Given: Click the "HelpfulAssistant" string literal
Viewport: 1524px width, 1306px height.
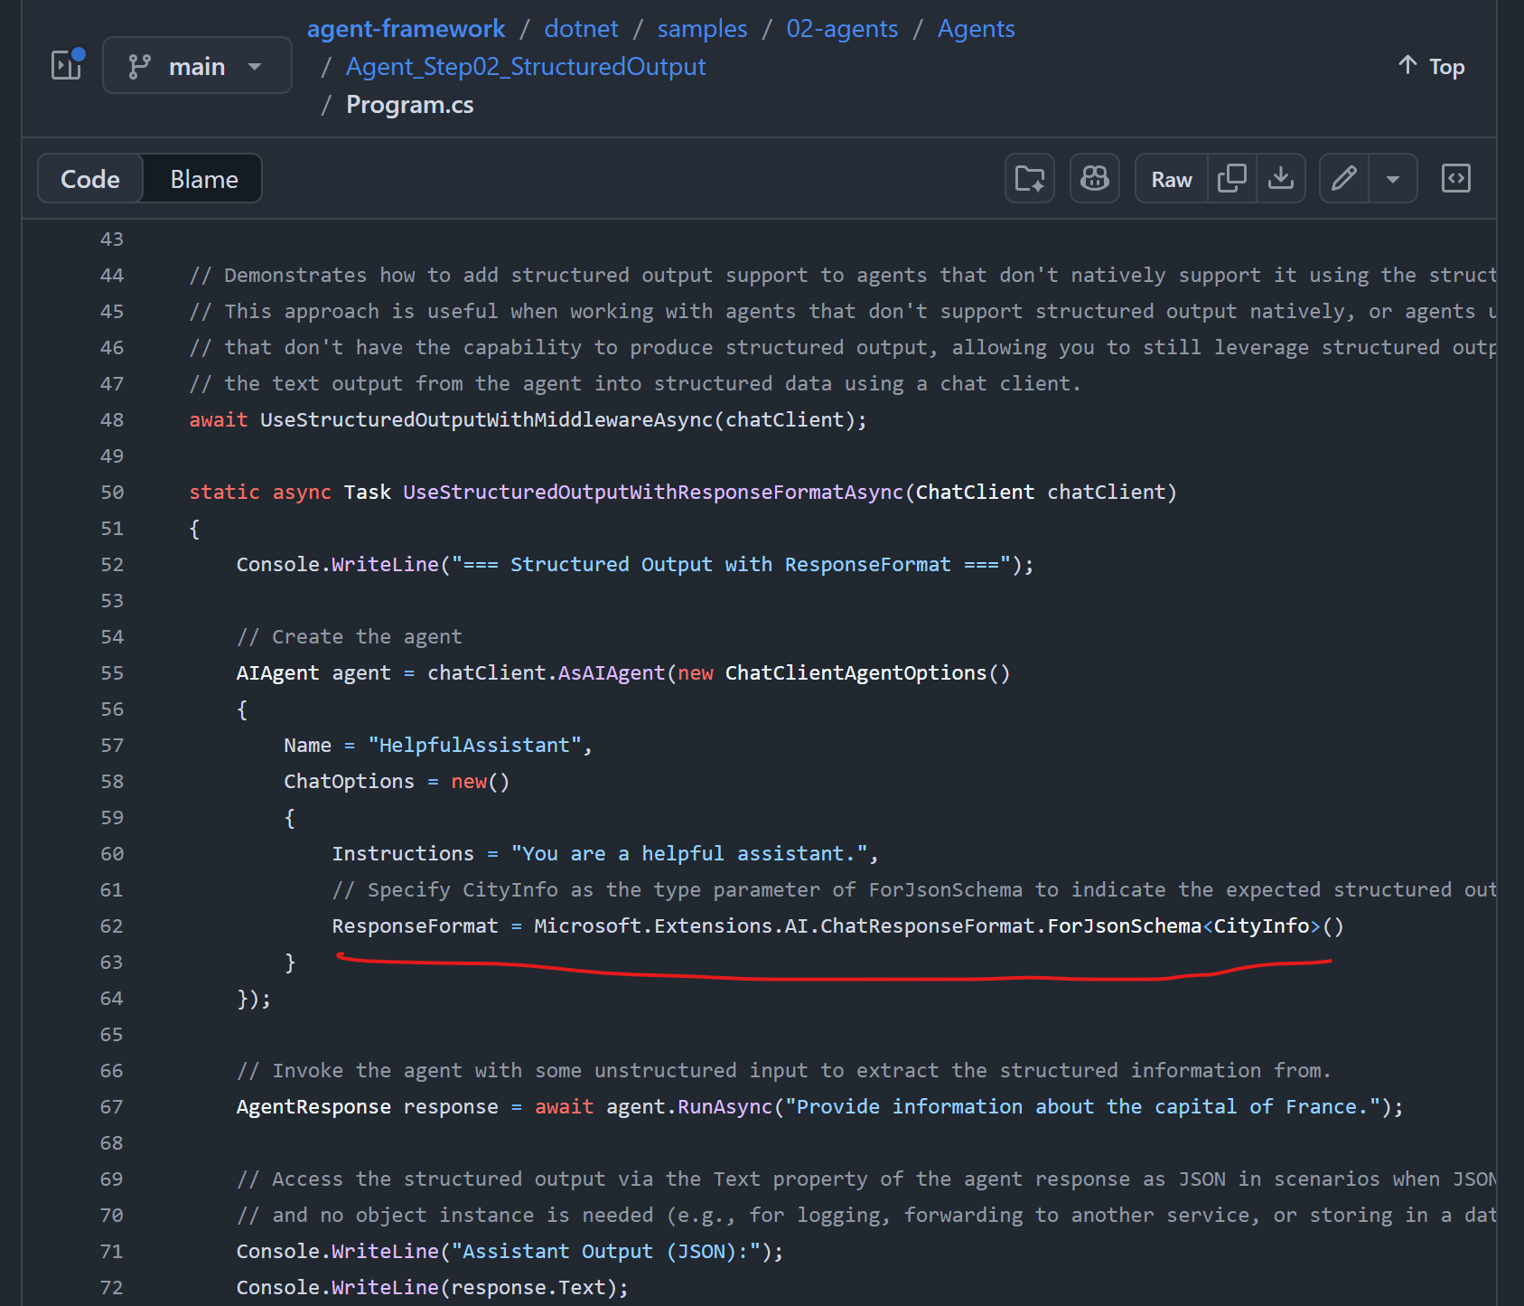Looking at the screenshot, I should coord(474,745).
